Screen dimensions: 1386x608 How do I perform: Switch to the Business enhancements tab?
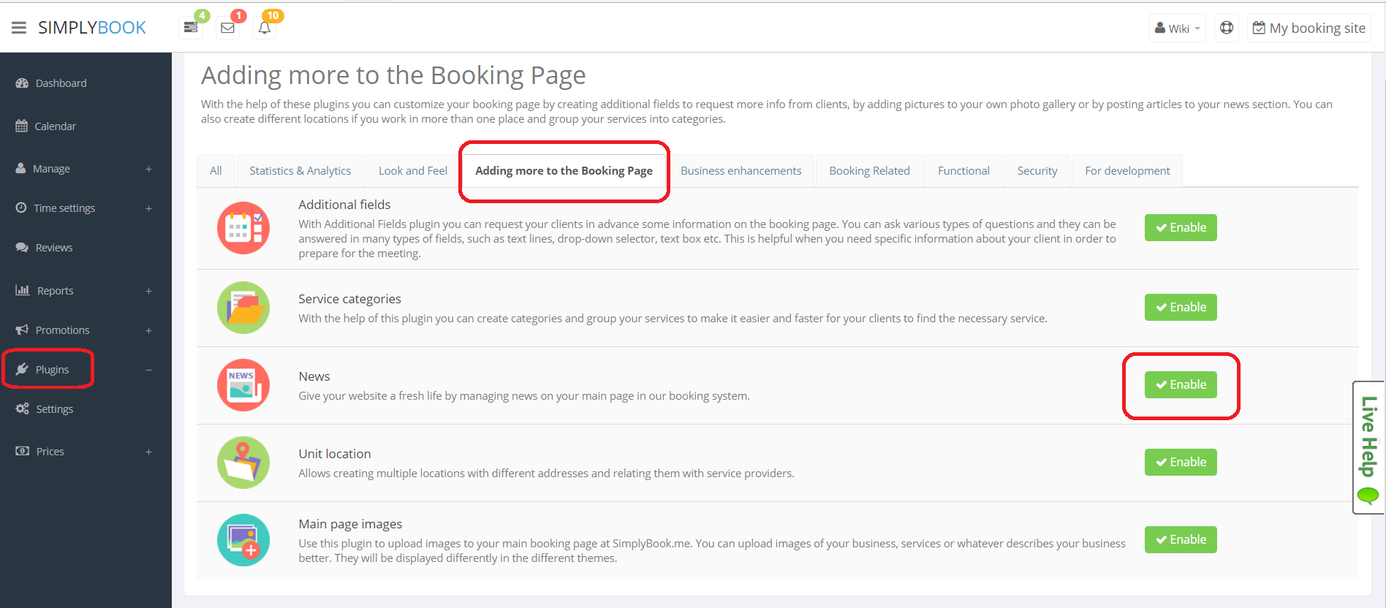741,171
